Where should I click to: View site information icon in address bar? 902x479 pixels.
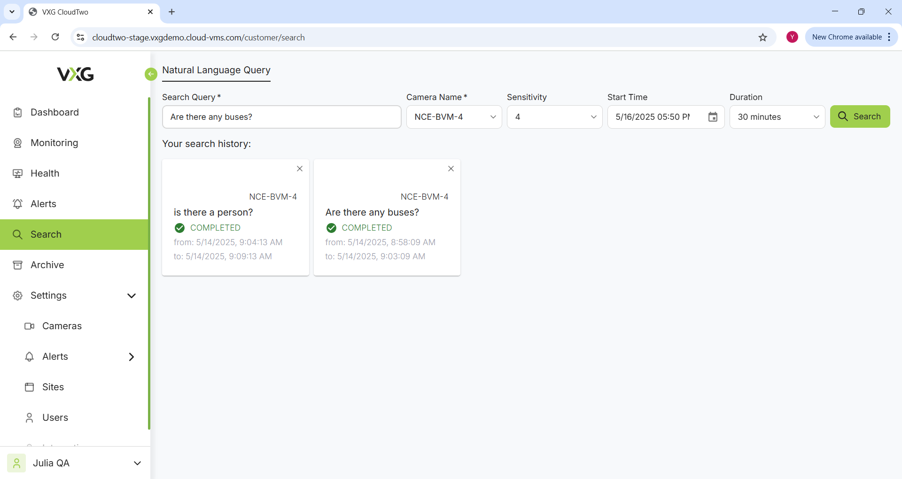[x=80, y=38]
